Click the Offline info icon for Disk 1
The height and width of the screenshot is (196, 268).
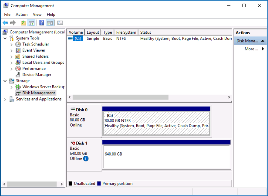(86, 158)
